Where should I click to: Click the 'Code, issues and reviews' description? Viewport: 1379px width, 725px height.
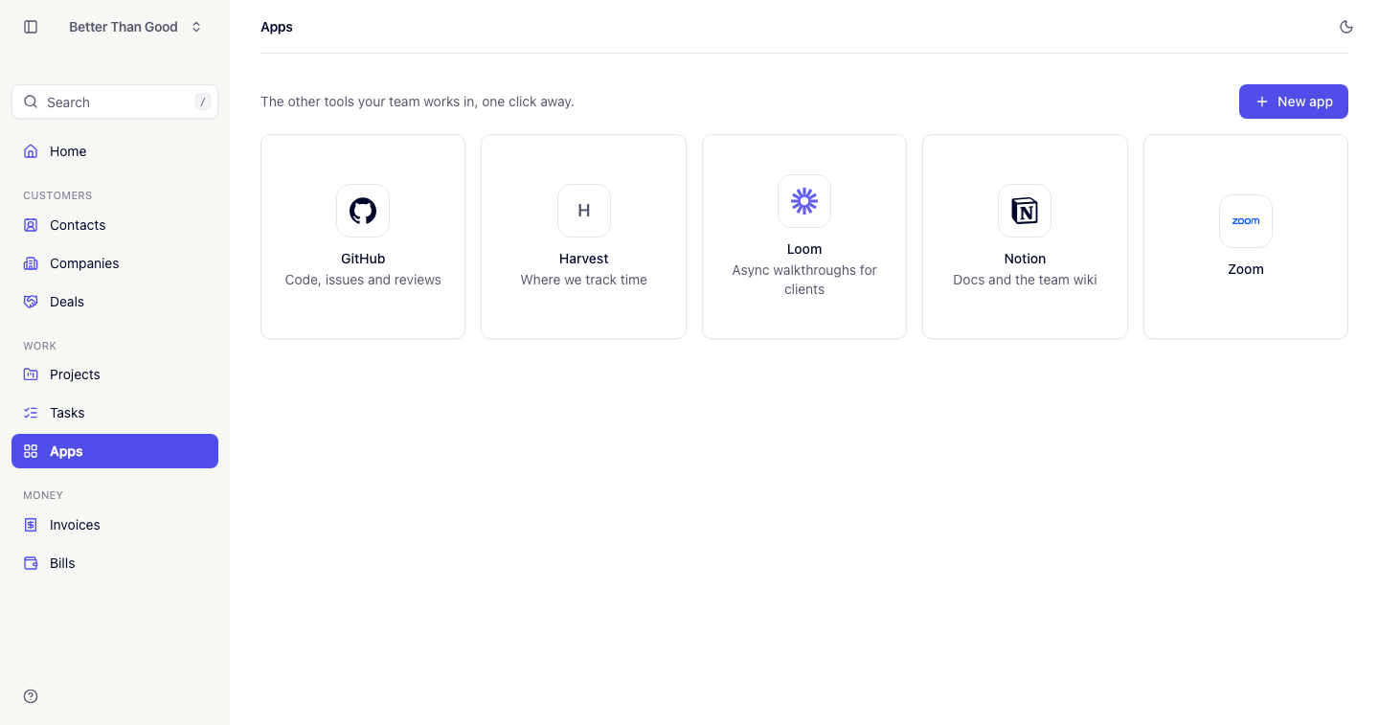point(363,280)
